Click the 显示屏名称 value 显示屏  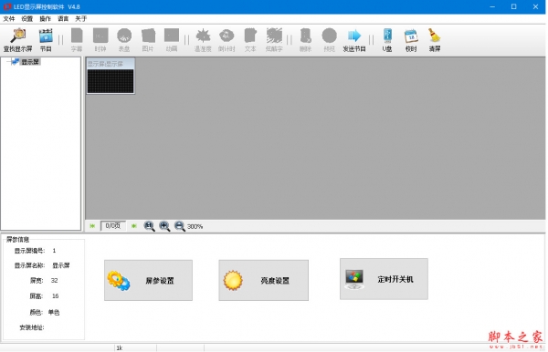61,265
